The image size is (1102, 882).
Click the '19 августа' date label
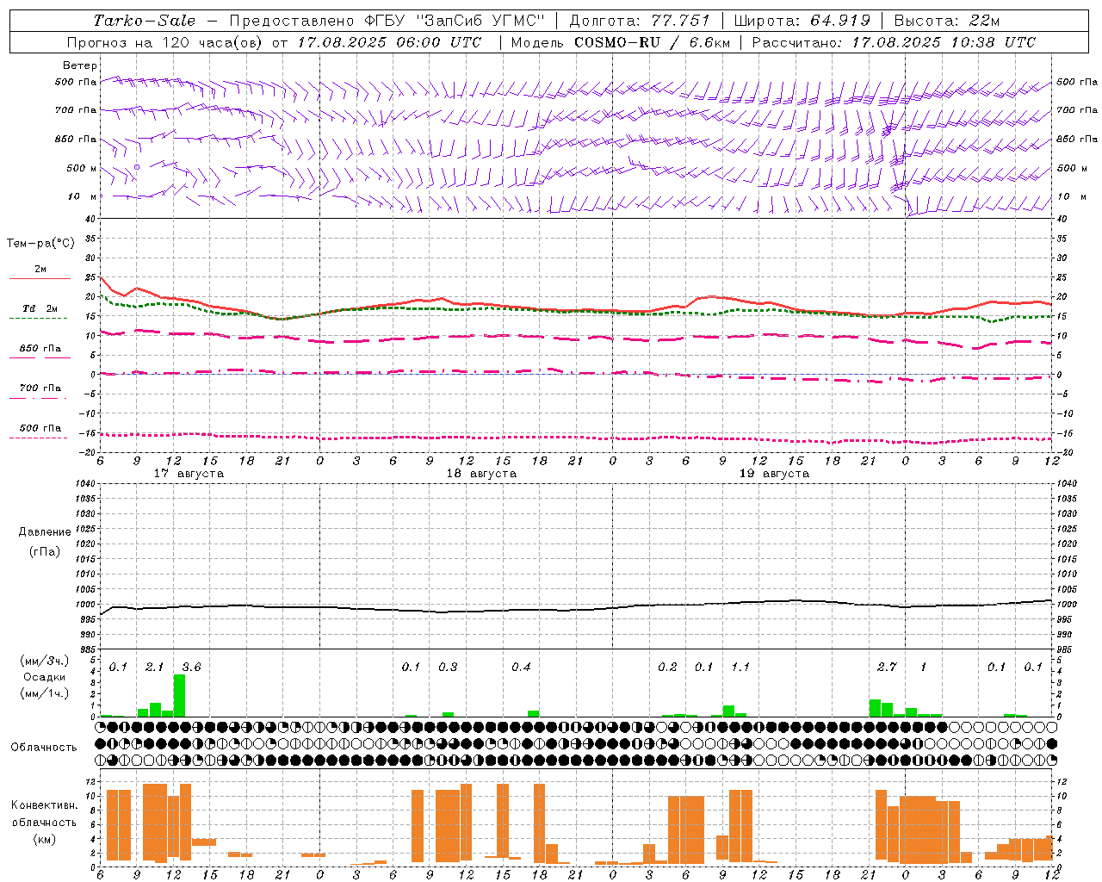coord(774,474)
